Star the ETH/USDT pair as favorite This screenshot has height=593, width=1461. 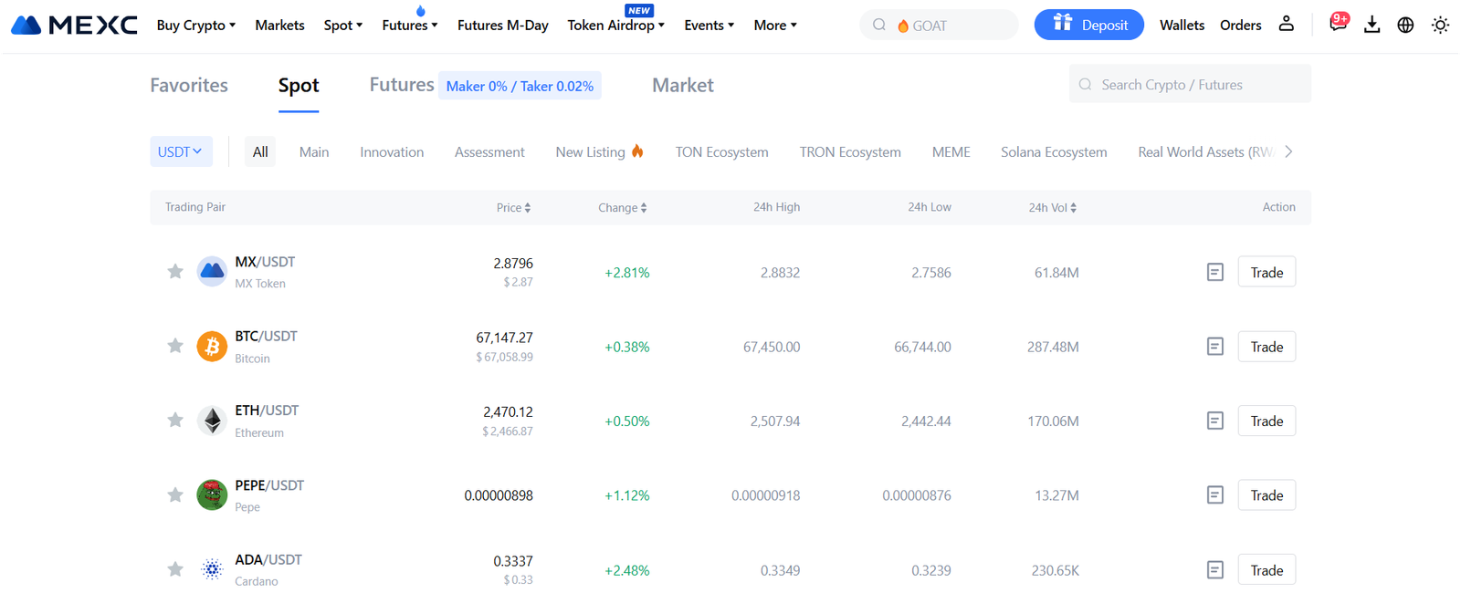coord(175,421)
